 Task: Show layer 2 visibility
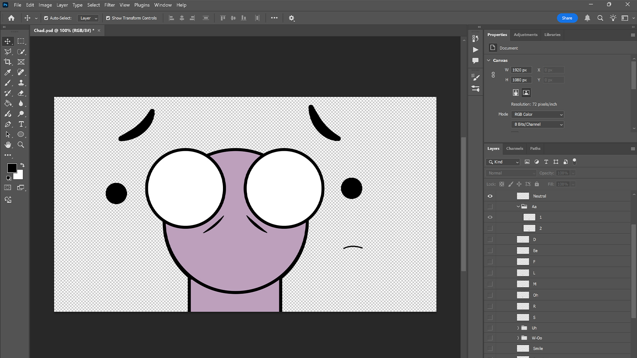[490, 228]
